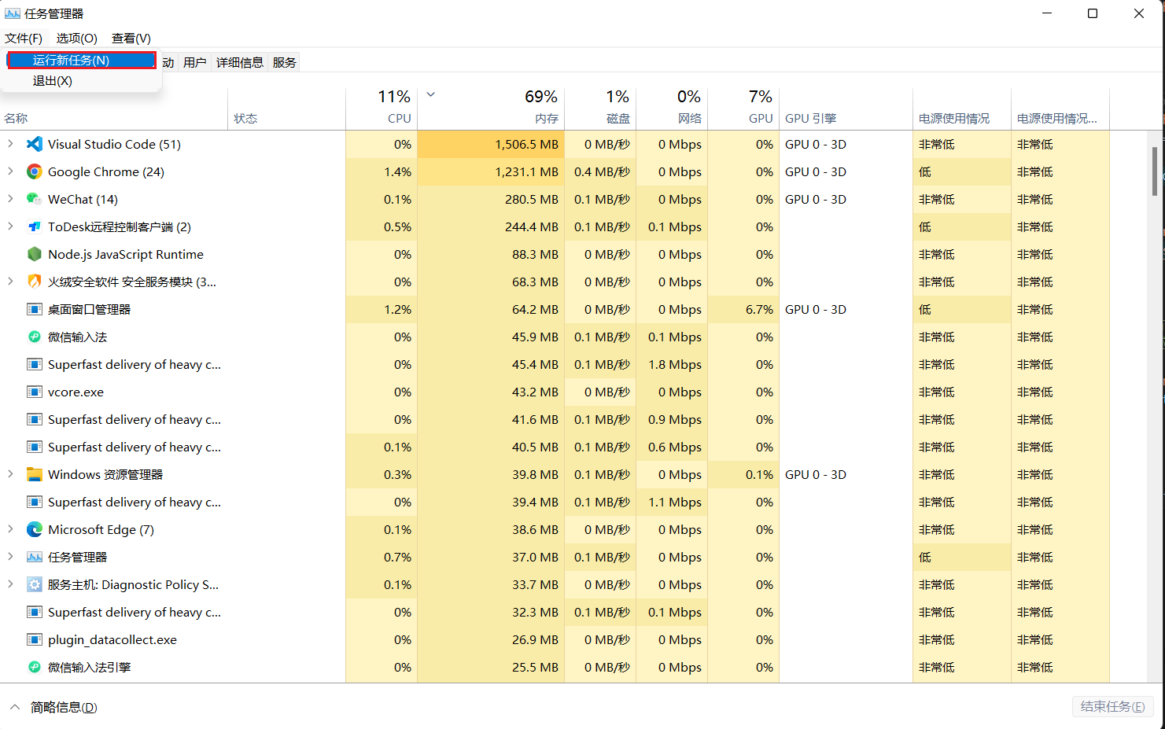Click icon of Superfast delivery process using 32.3 MB
The width and height of the screenshot is (1165, 729).
click(x=35, y=612)
